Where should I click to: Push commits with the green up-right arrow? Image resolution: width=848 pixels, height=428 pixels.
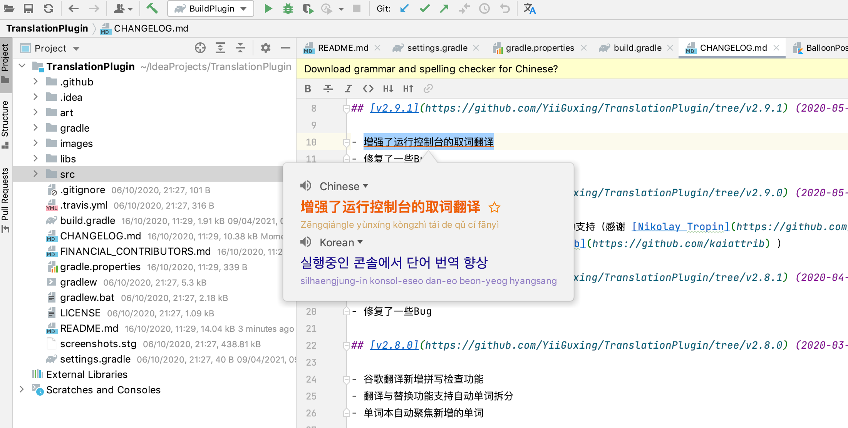point(444,8)
